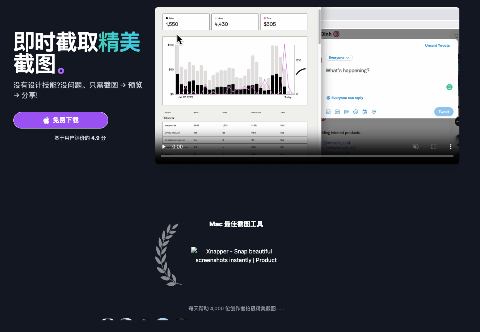Viewport: 480px width, 332px height.
Task: Open the emoji picker icon
Action: point(355,112)
